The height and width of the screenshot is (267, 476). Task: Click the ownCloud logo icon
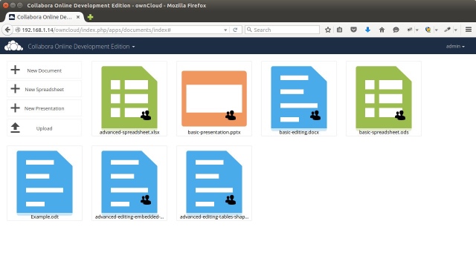(x=13, y=46)
